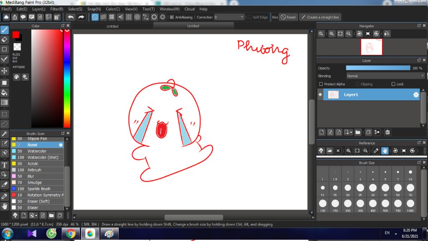Click the Redo arrow in toolbar
Viewport: 428px width, 241px height.
pos(81,17)
